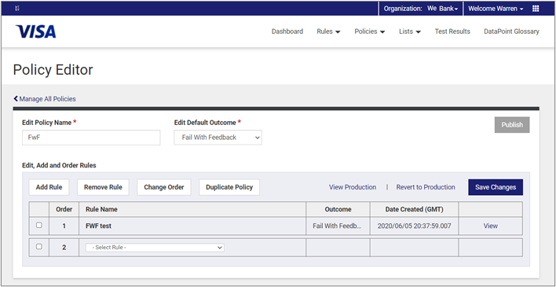Viewport: 556px width, 287px height.
Task: Expand the Select Rule dropdown
Action: 155,247
